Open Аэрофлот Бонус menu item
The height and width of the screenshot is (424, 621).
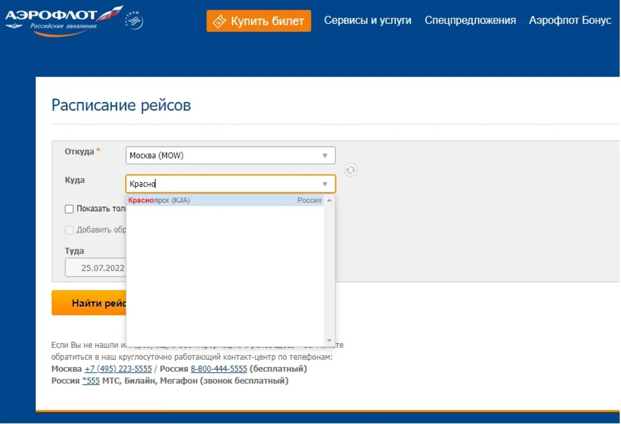click(x=570, y=21)
